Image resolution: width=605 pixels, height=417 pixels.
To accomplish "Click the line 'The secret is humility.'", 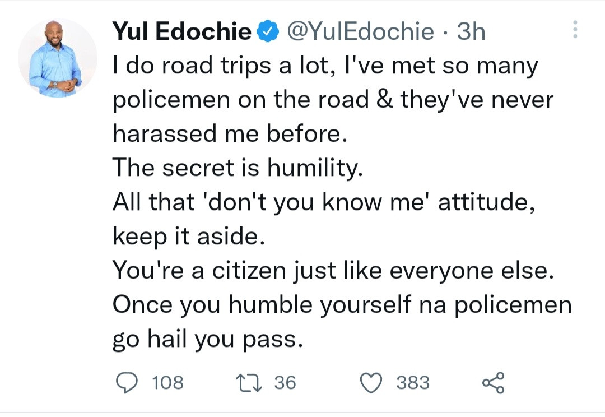I will 238,168.
